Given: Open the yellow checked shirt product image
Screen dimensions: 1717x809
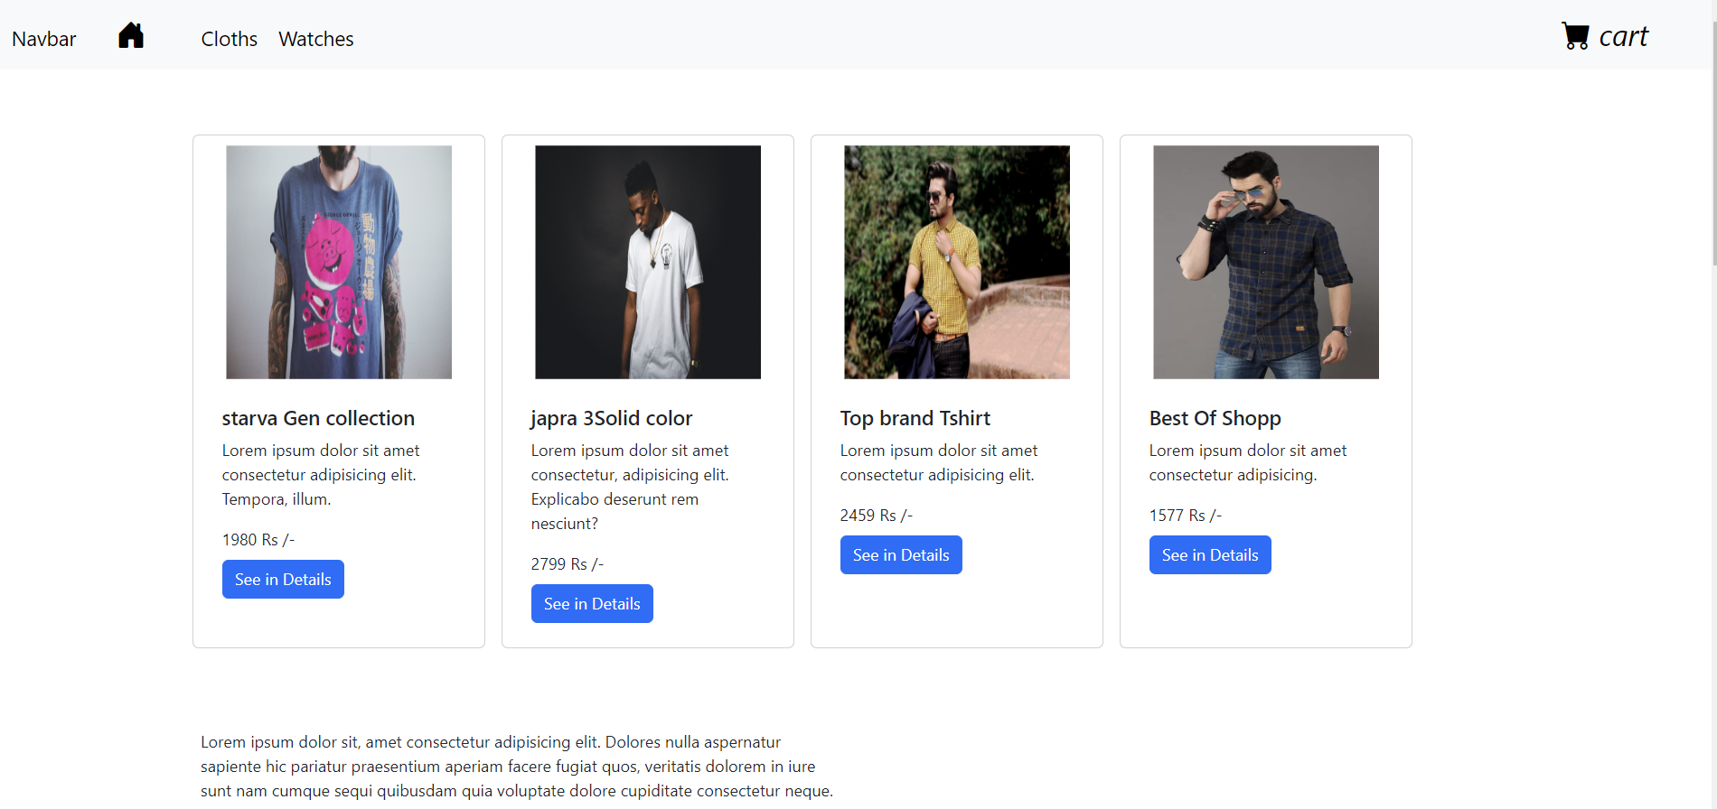Looking at the screenshot, I should tap(957, 262).
